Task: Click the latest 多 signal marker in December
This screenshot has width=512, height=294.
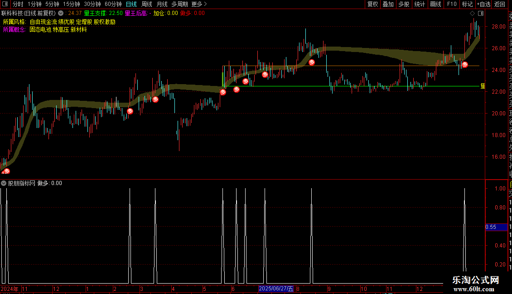Action: 465,65
